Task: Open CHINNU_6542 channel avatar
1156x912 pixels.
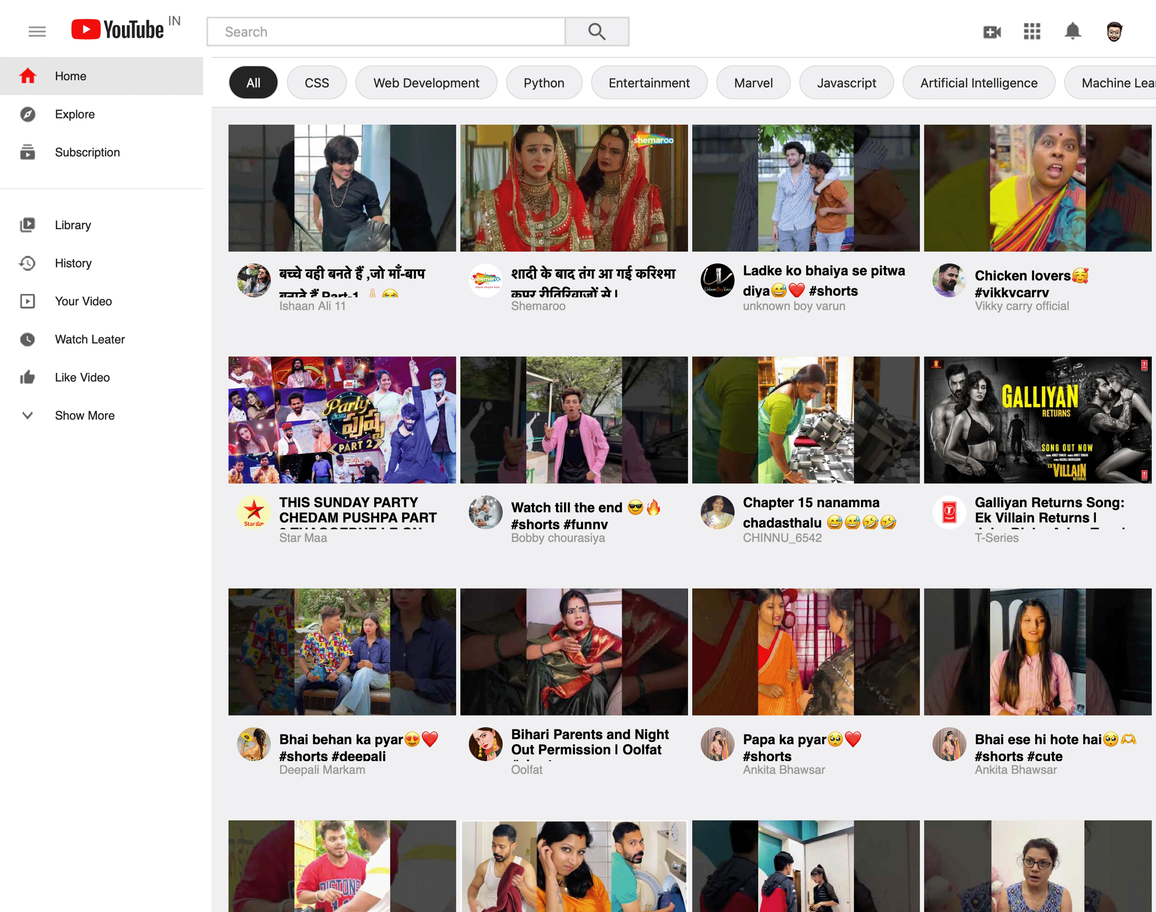Action: pos(717,512)
